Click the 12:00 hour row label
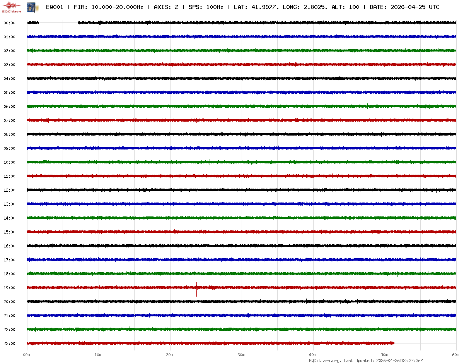This screenshot has width=464, height=364. click(x=9, y=190)
